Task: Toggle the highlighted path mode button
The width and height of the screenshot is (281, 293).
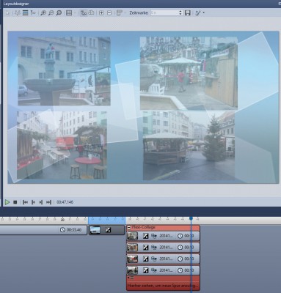Action: (x=84, y=13)
